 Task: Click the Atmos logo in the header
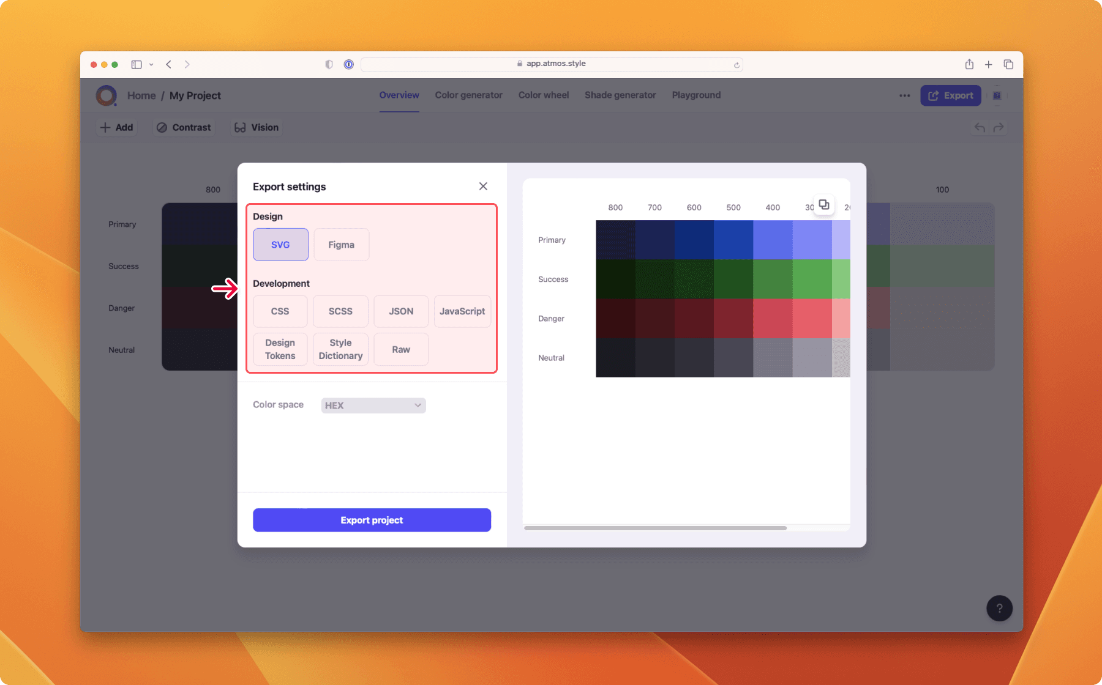coord(106,95)
